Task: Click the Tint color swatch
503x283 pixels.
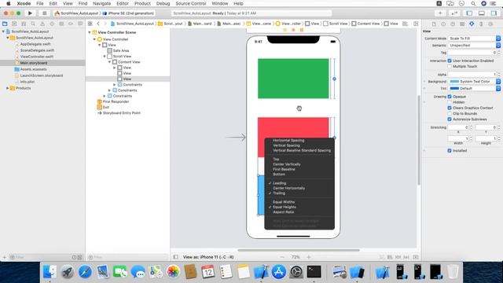Action: 454,88
